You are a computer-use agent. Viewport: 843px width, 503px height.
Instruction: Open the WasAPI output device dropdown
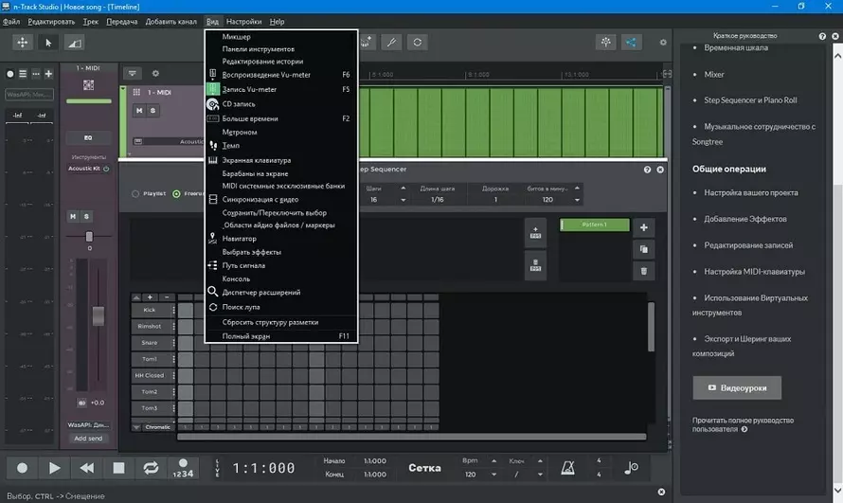tap(88, 424)
